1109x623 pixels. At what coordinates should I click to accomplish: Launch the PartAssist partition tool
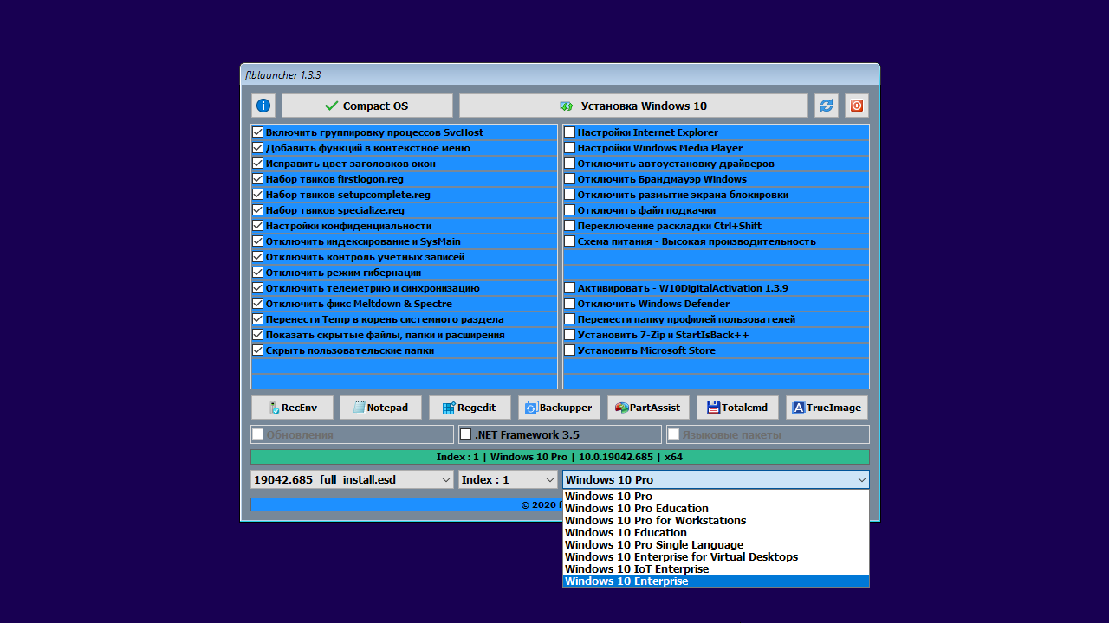(x=648, y=408)
